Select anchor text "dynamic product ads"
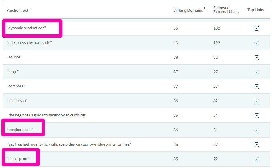275x168 pixels. click(x=26, y=28)
